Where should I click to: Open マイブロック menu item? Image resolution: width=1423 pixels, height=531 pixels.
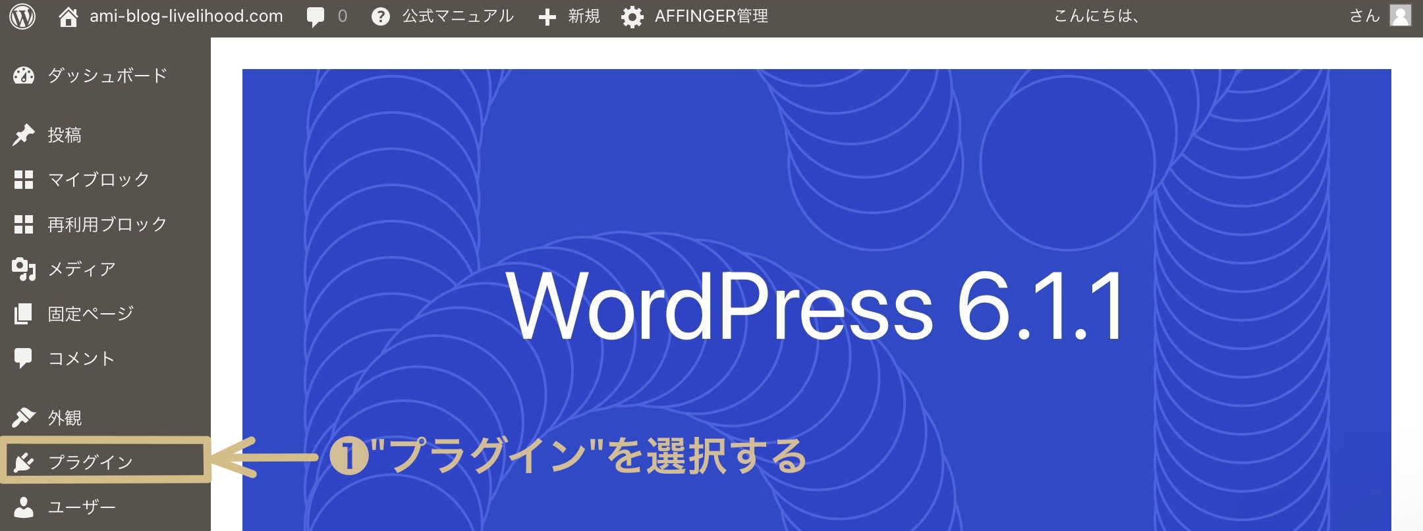(x=99, y=180)
